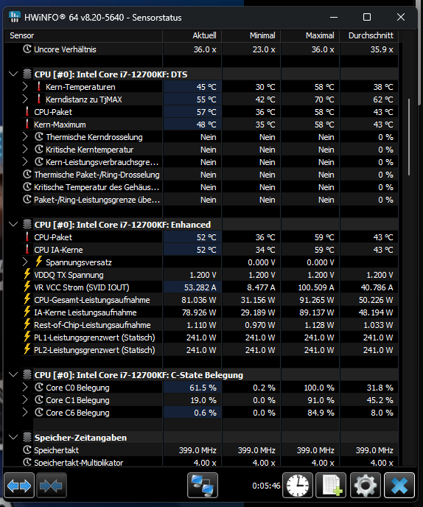Click the thermometer icon of Kern-Temperaturen
The height and width of the screenshot is (507, 423).
39,87
